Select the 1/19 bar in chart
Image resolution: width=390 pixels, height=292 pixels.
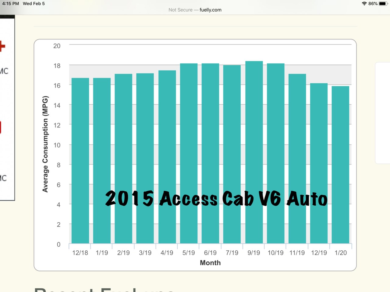click(102, 161)
